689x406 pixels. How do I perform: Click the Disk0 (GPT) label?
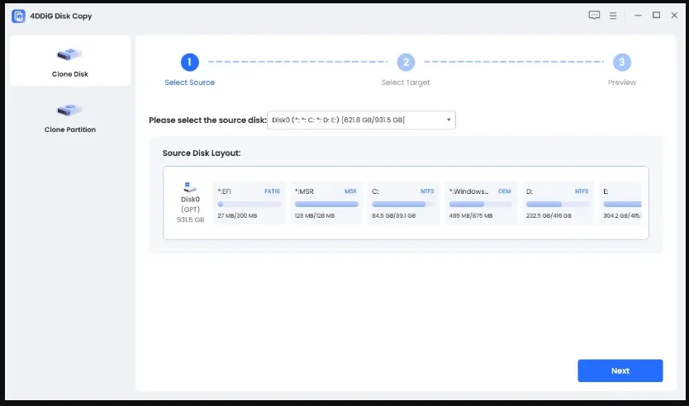190,205
